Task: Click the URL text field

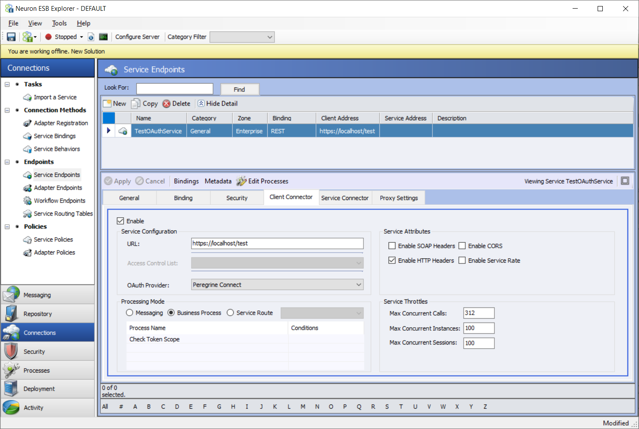Action: click(277, 244)
